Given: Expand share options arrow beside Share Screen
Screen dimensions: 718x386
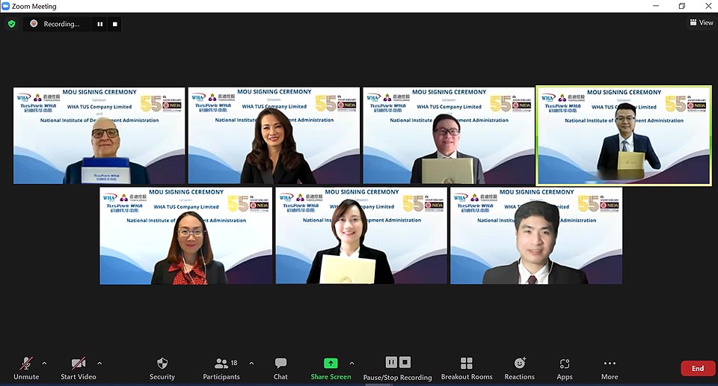Looking at the screenshot, I should [352, 364].
